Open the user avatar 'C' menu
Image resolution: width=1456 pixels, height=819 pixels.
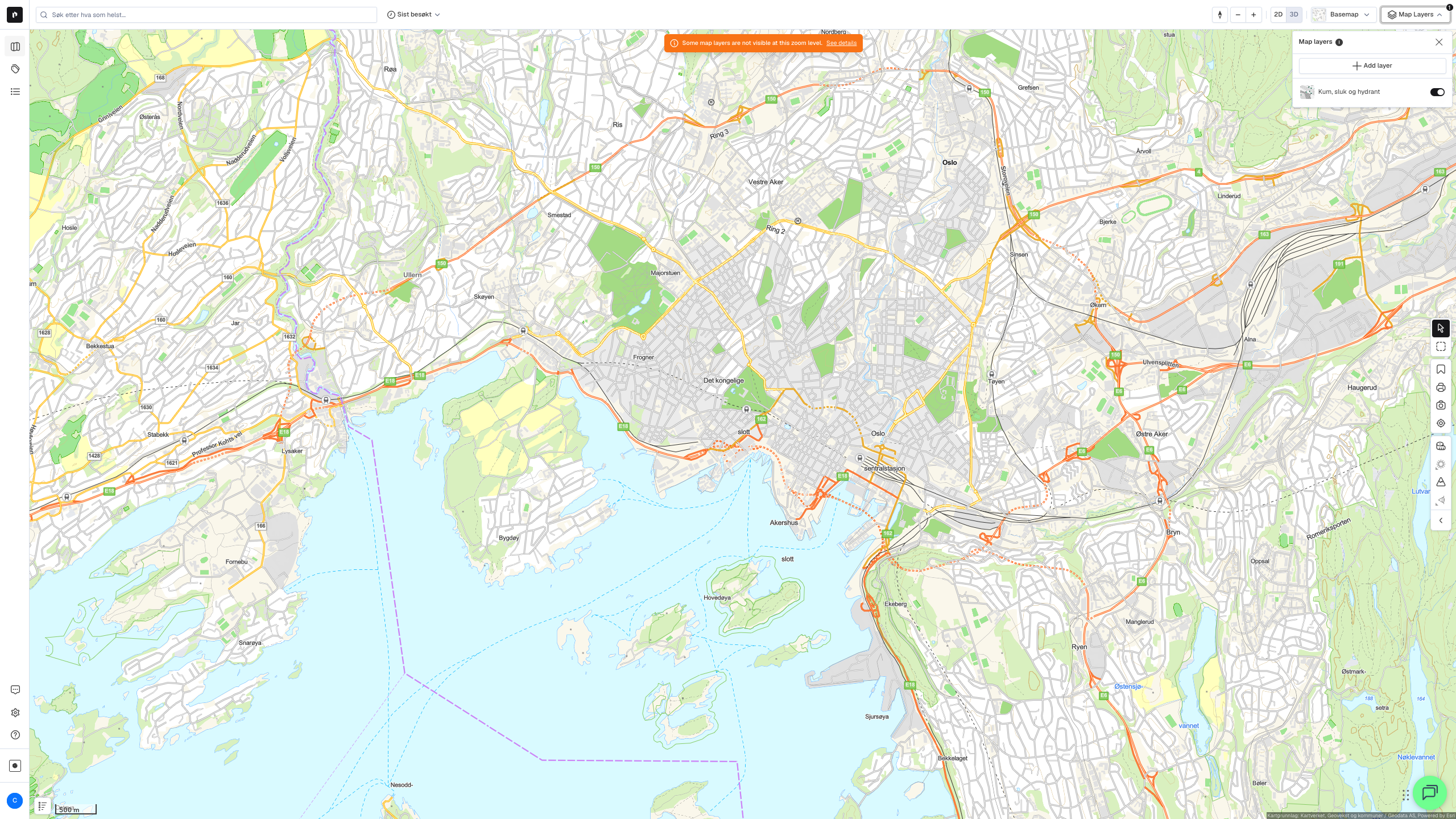[x=15, y=801]
